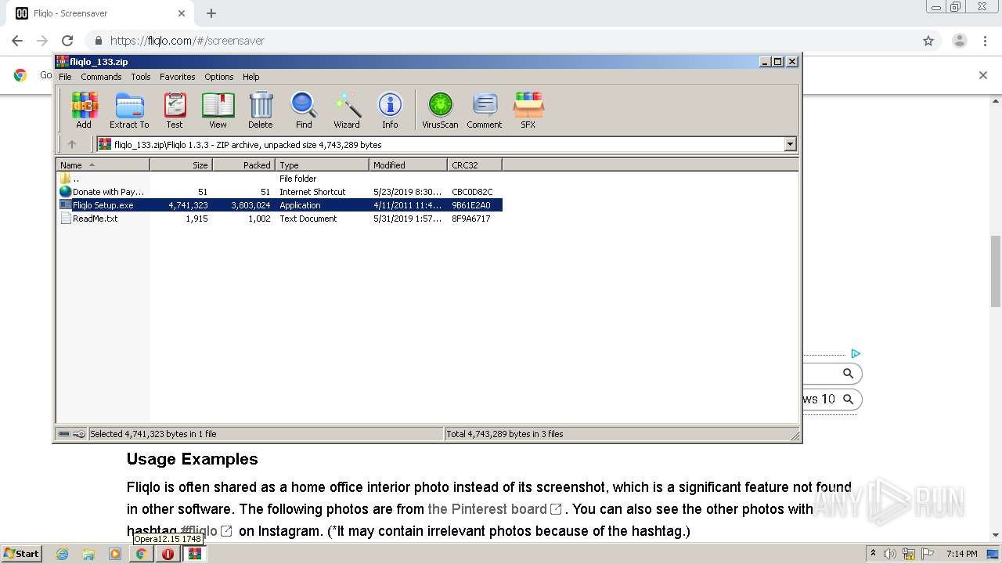The width and height of the screenshot is (1002, 564).
Task: Open Internet Explorer from taskbar
Action: tap(62, 554)
